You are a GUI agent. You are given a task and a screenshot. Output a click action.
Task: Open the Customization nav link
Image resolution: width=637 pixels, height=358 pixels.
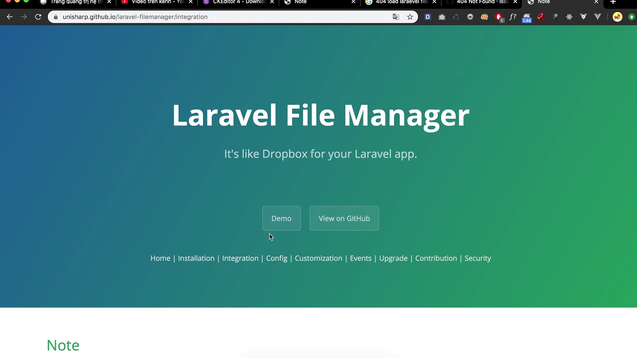[x=318, y=258]
